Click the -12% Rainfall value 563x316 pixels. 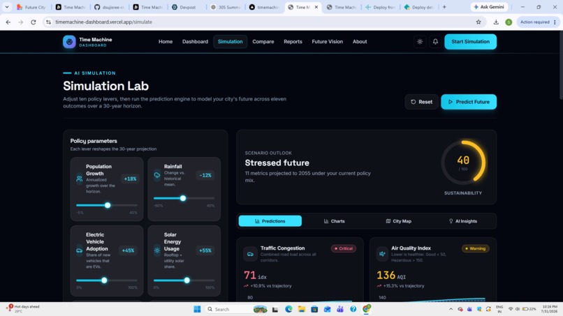tap(205, 175)
